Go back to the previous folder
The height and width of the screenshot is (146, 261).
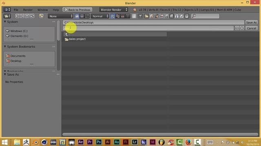[17, 16]
